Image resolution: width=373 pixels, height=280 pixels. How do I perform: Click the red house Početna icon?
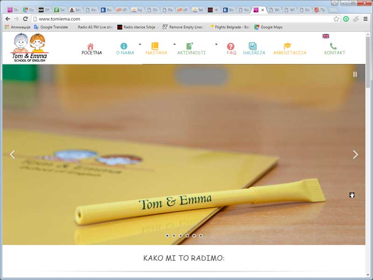coord(90,46)
